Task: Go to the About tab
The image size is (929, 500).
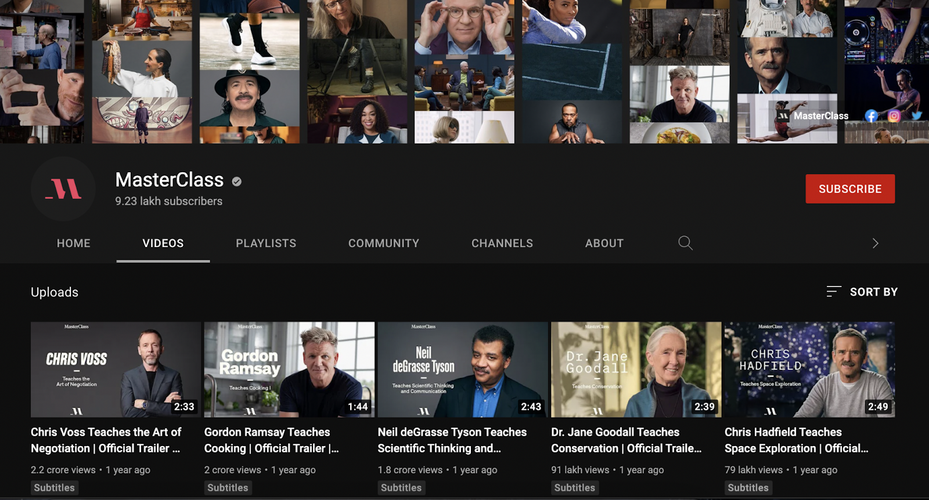Action: [604, 244]
